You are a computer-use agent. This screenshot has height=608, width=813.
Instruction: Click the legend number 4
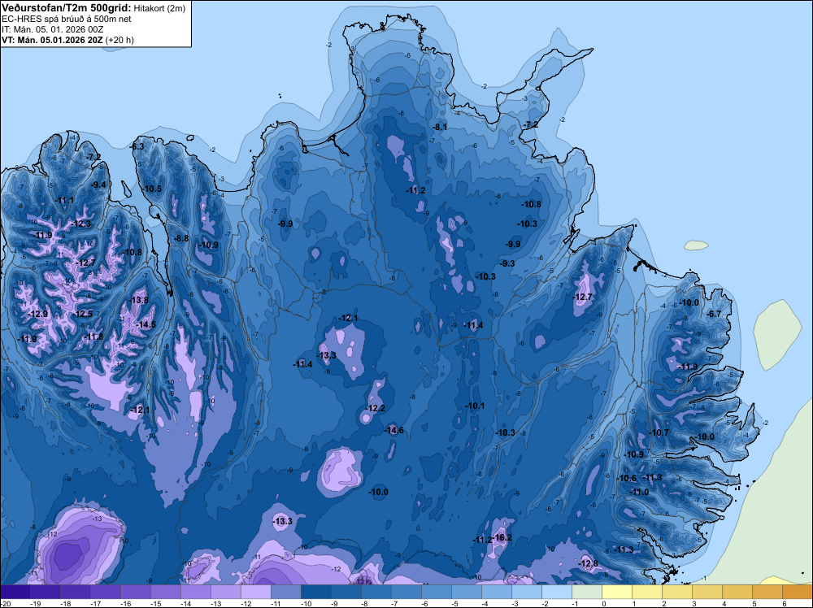coord(724,603)
